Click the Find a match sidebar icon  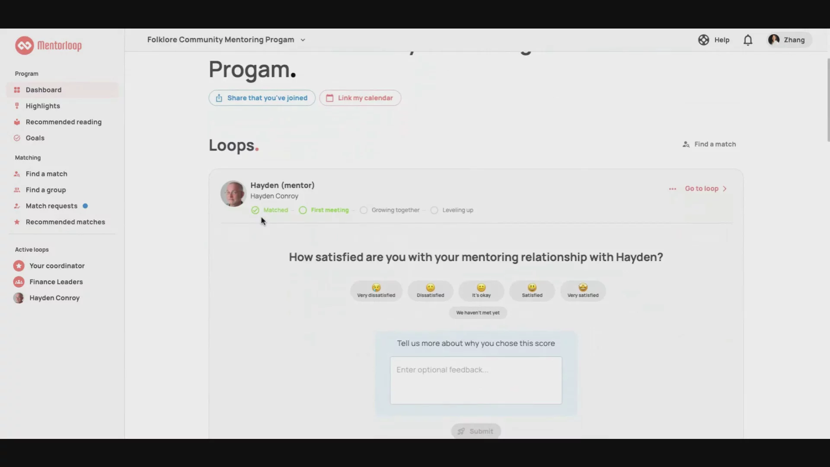pyautogui.click(x=17, y=174)
